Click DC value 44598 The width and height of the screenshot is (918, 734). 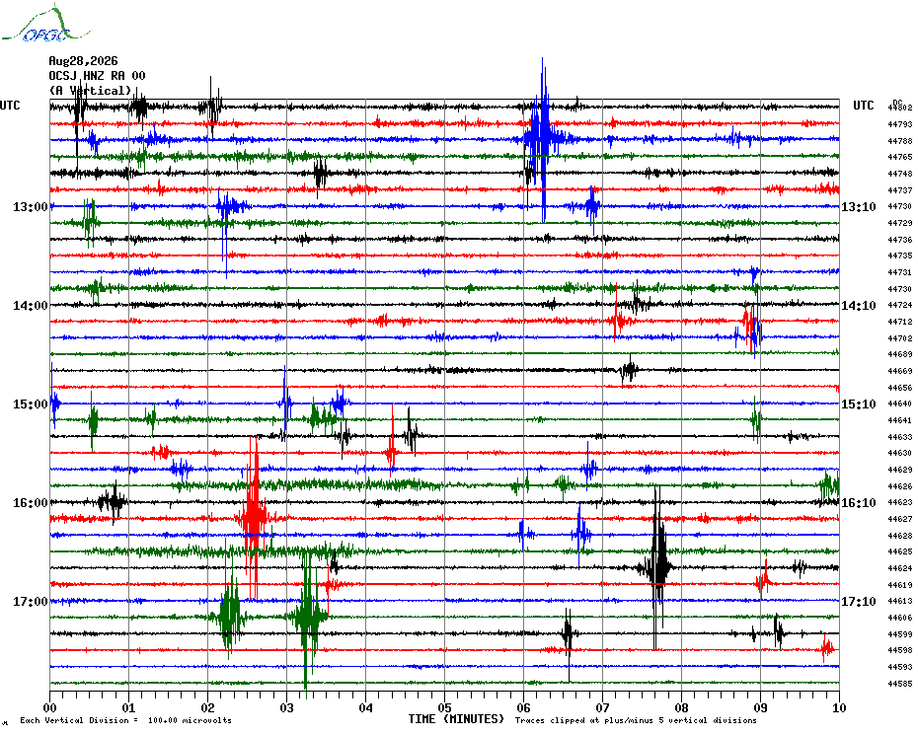tap(900, 650)
